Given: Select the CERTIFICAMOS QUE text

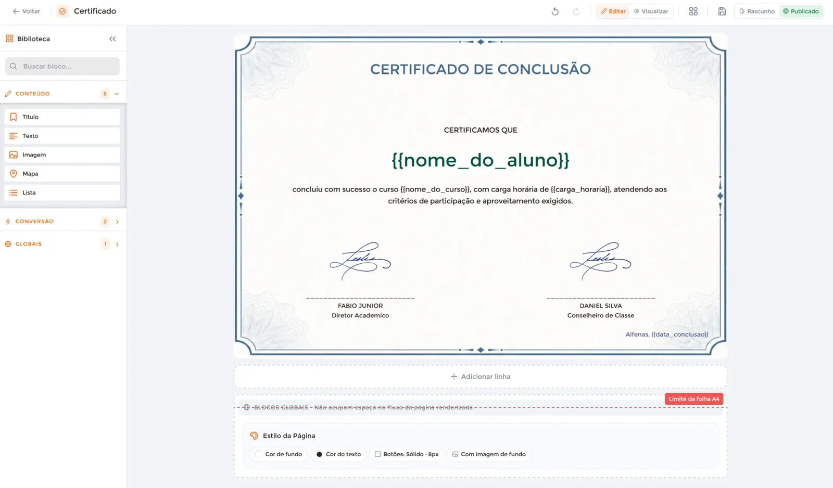Looking at the screenshot, I should [x=481, y=130].
